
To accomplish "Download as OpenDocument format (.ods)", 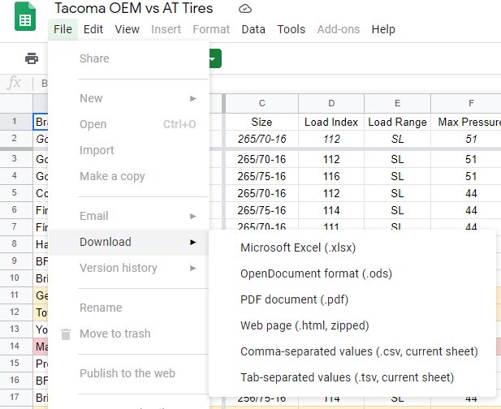I will 352,273.
